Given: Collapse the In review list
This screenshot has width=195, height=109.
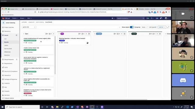Looking at the screenshot, I should click(x=94, y=34).
